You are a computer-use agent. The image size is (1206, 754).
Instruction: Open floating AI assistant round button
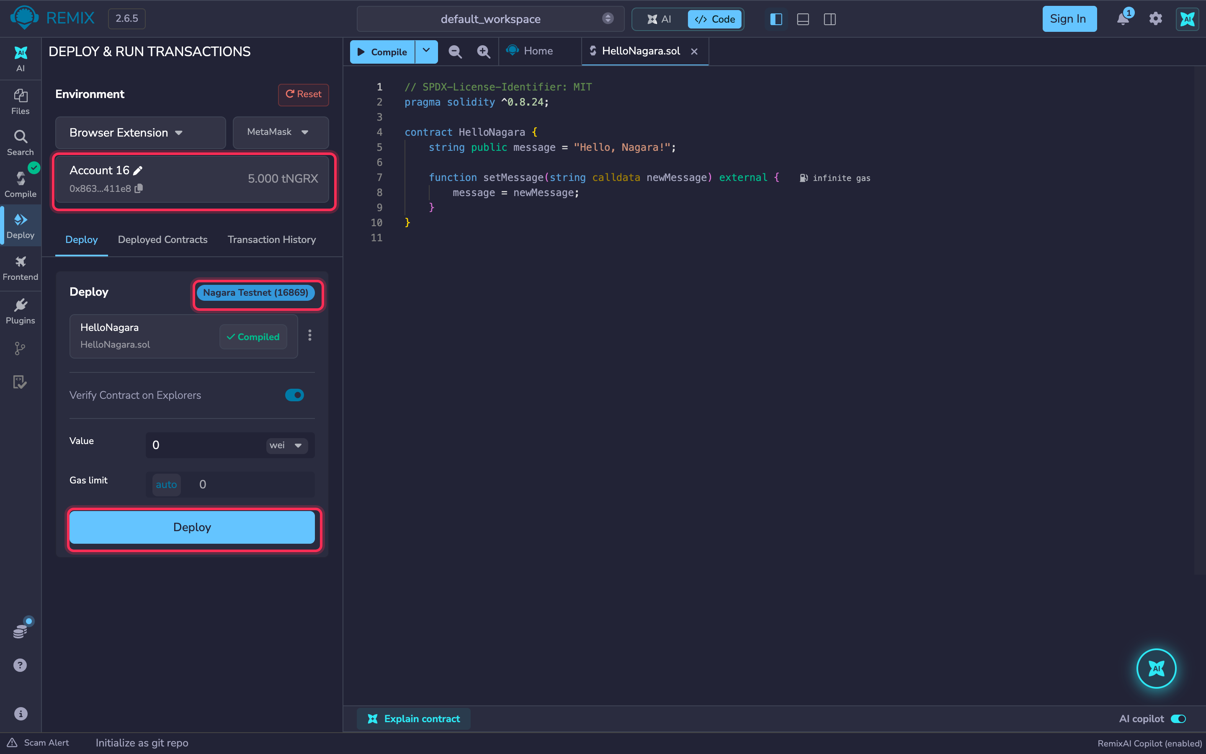(x=1156, y=668)
